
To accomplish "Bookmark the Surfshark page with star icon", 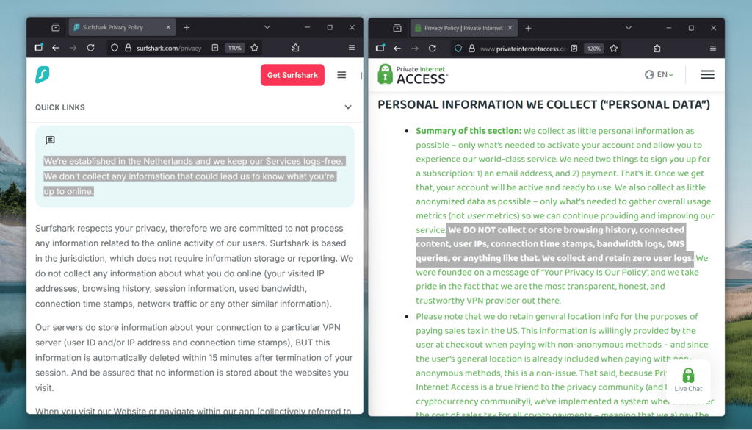I will click(x=255, y=48).
